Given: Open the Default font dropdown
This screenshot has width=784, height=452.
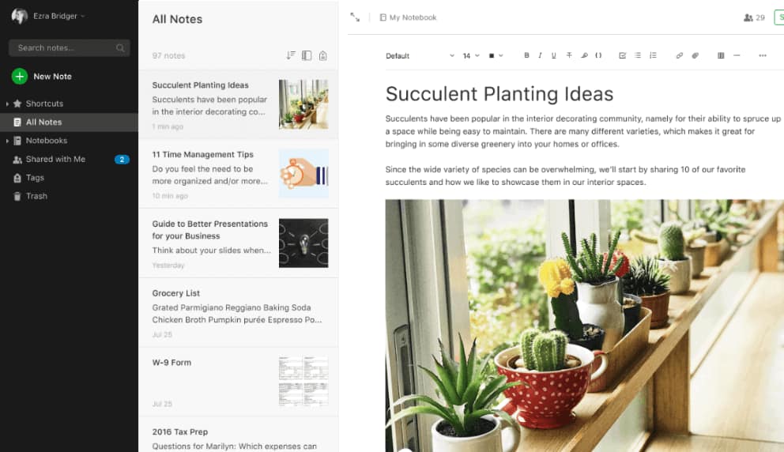Looking at the screenshot, I should pyautogui.click(x=420, y=55).
